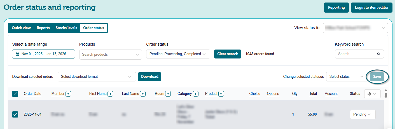395x129 pixels.
Task: Click the Member column filter icon
Action: click(x=68, y=94)
